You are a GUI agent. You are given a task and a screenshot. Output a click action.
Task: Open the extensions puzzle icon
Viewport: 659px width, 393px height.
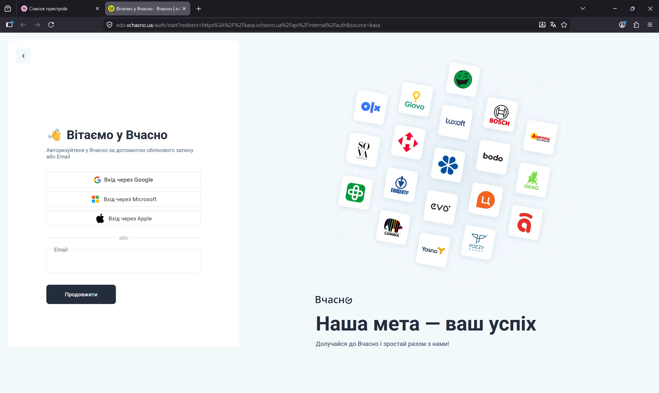click(x=636, y=25)
